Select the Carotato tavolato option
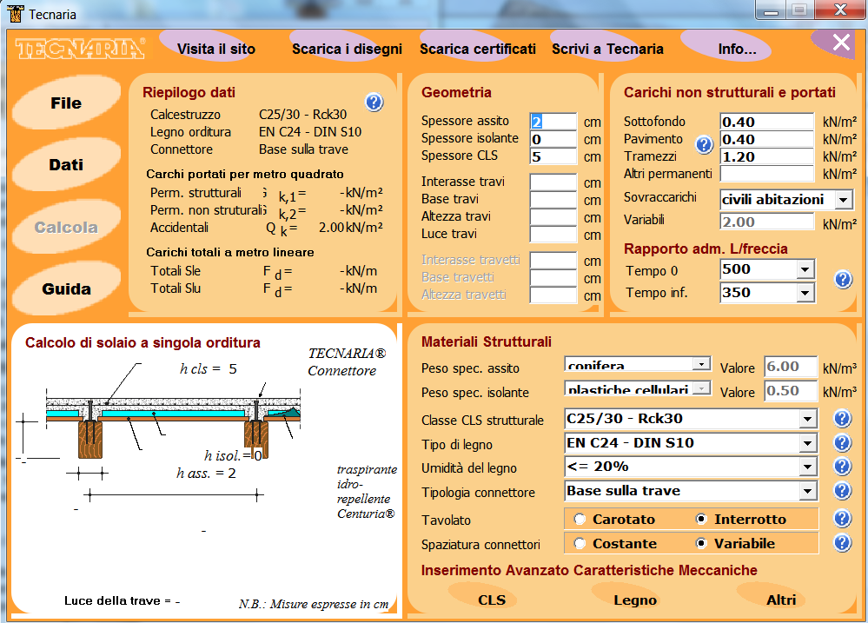868x623 pixels. click(x=580, y=520)
